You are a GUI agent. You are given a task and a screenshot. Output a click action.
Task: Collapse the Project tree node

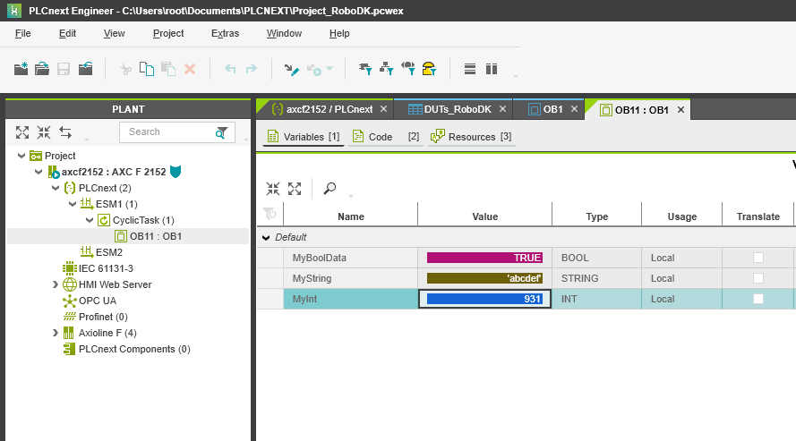pyautogui.click(x=21, y=156)
